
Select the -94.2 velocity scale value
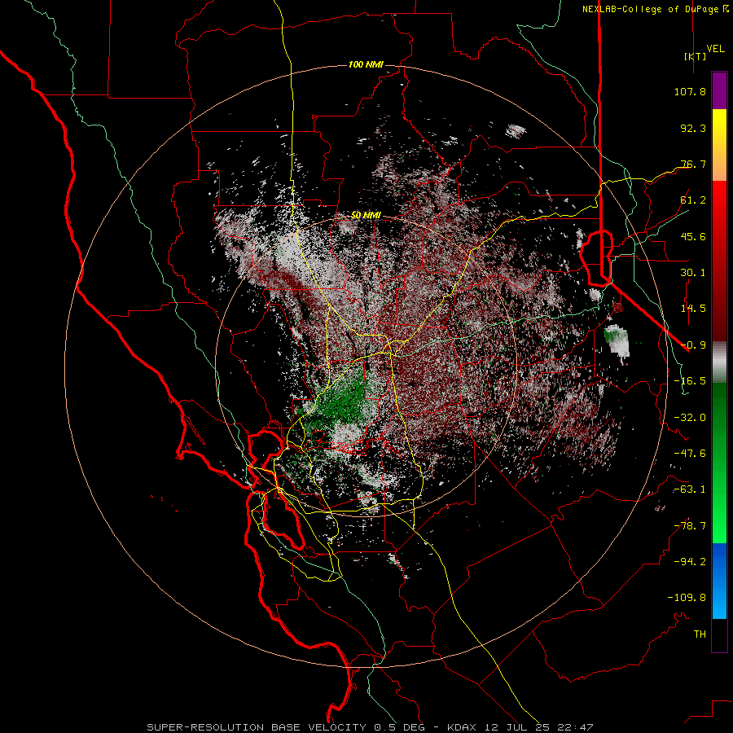click(x=690, y=562)
